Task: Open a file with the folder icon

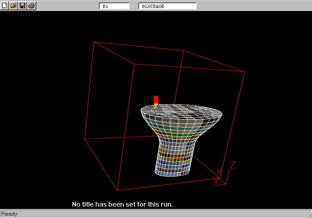Action: tap(14, 6)
